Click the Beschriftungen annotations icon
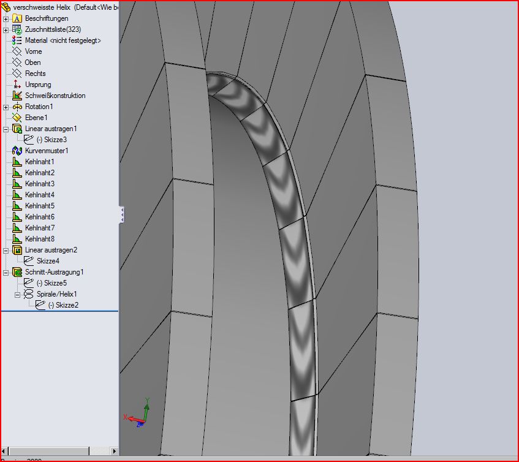Screen dimensions: 519x462 click(17, 18)
